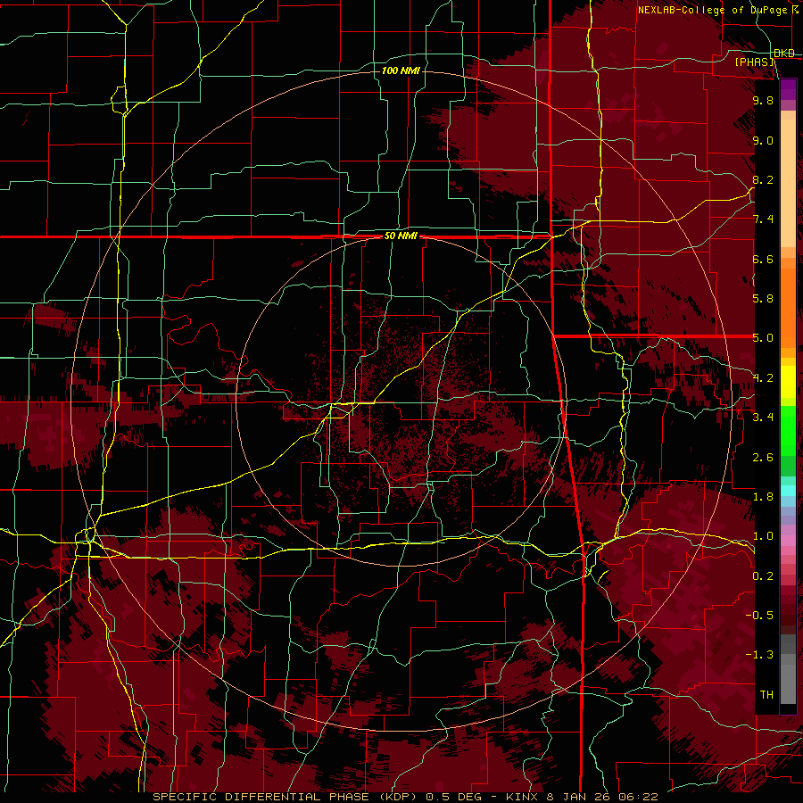Click the -0.5 scale value
803x803 pixels.
click(x=759, y=616)
